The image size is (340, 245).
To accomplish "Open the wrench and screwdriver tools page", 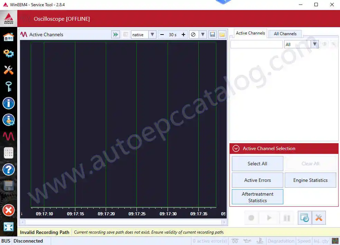I will click(x=9, y=70).
